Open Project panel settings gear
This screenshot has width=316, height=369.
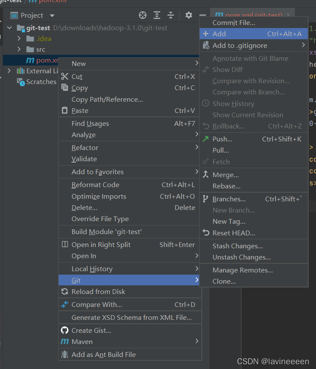pos(189,15)
